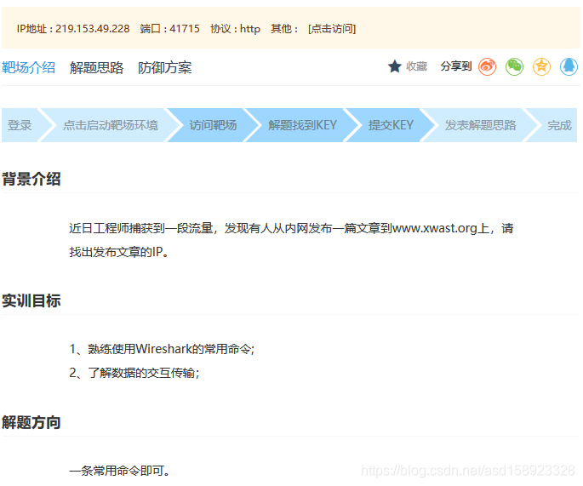Select the 点击启动靶场环境 step

tap(111, 125)
